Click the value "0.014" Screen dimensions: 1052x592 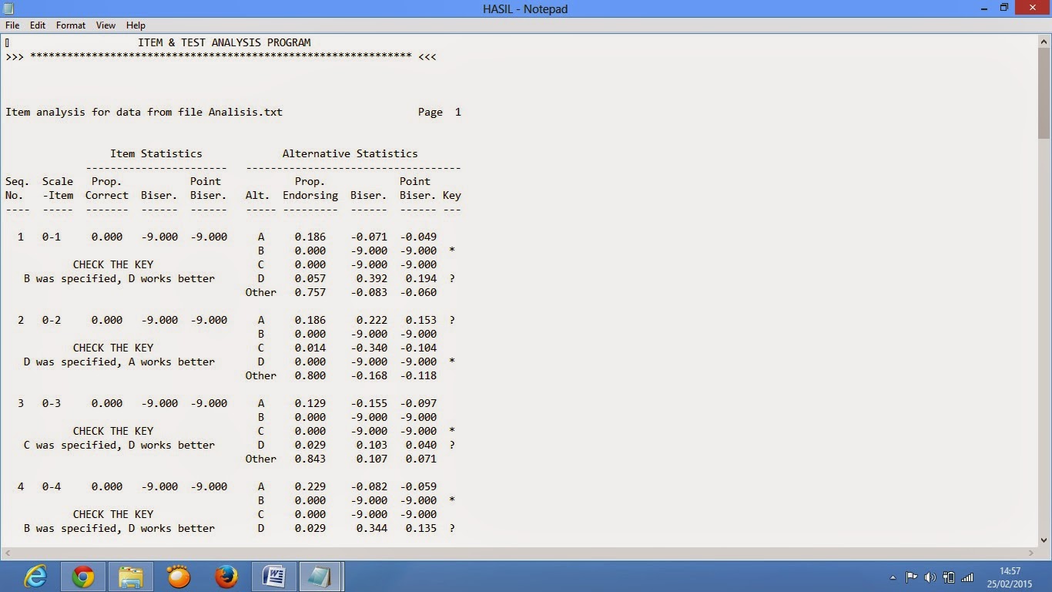click(x=310, y=348)
